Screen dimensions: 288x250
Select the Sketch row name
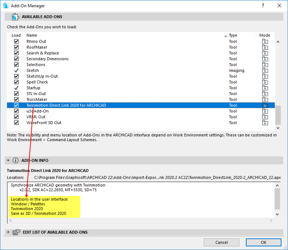coord(33,70)
